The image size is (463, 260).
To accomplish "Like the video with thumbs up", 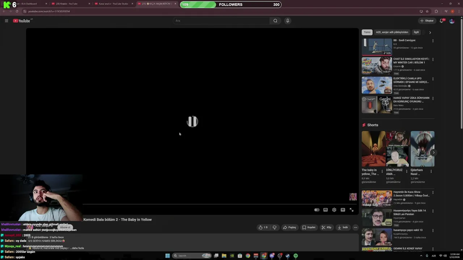I will tap(263, 227).
